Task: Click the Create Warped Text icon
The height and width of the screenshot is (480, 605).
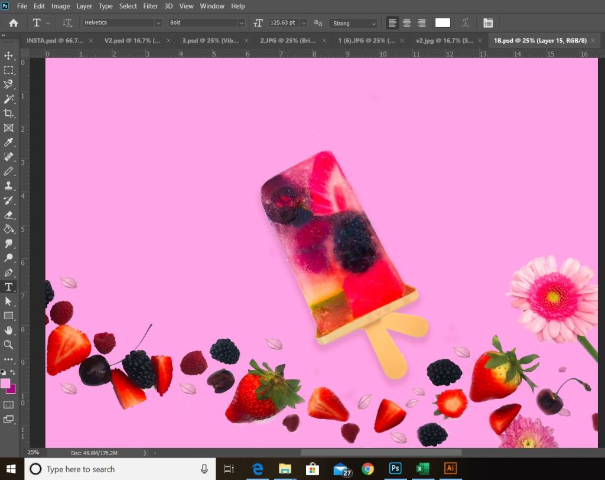Action: coord(466,23)
